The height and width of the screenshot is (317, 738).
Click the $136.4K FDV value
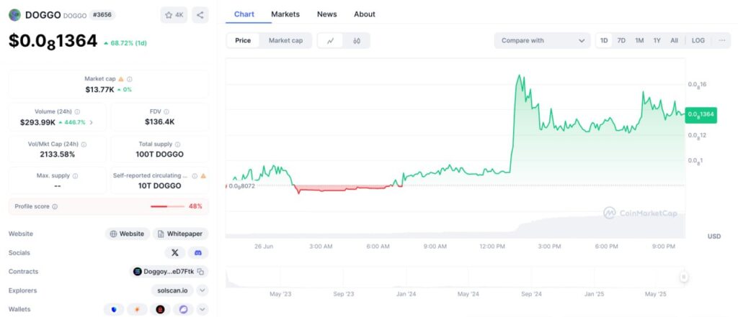click(x=159, y=122)
